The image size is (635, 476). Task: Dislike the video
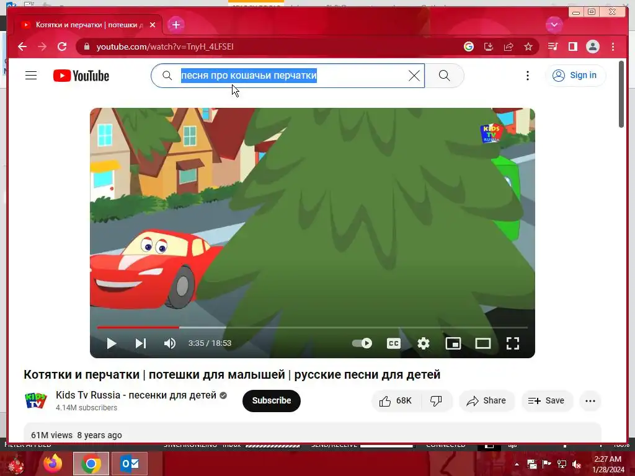click(x=436, y=401)
